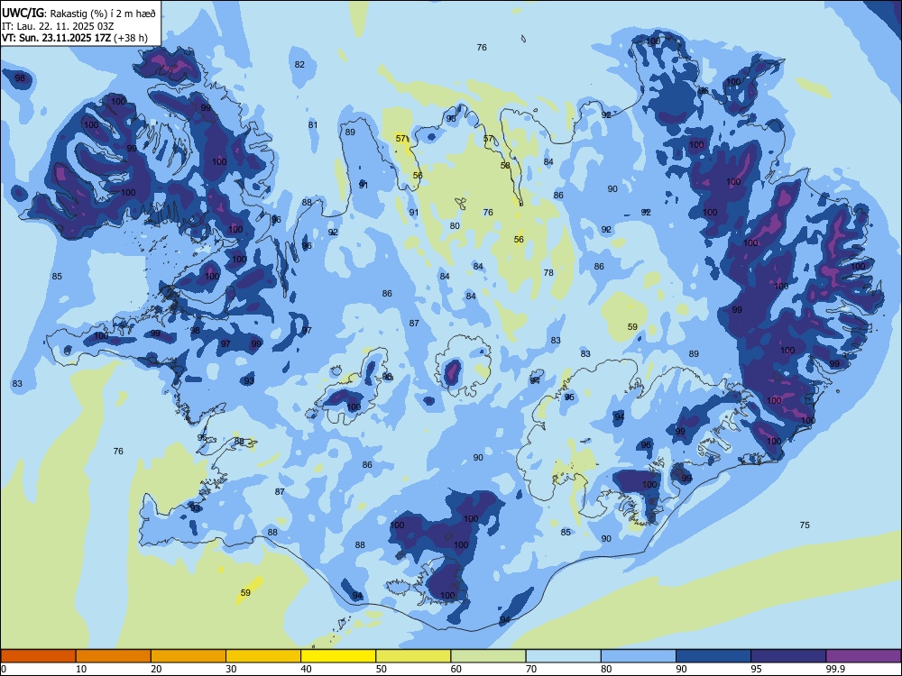
Task: Click the dark blue 90–95 legend swatch
Action: pyautogui.click(x=713, y=656)
